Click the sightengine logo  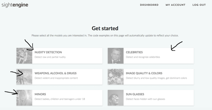click(15, 5)
